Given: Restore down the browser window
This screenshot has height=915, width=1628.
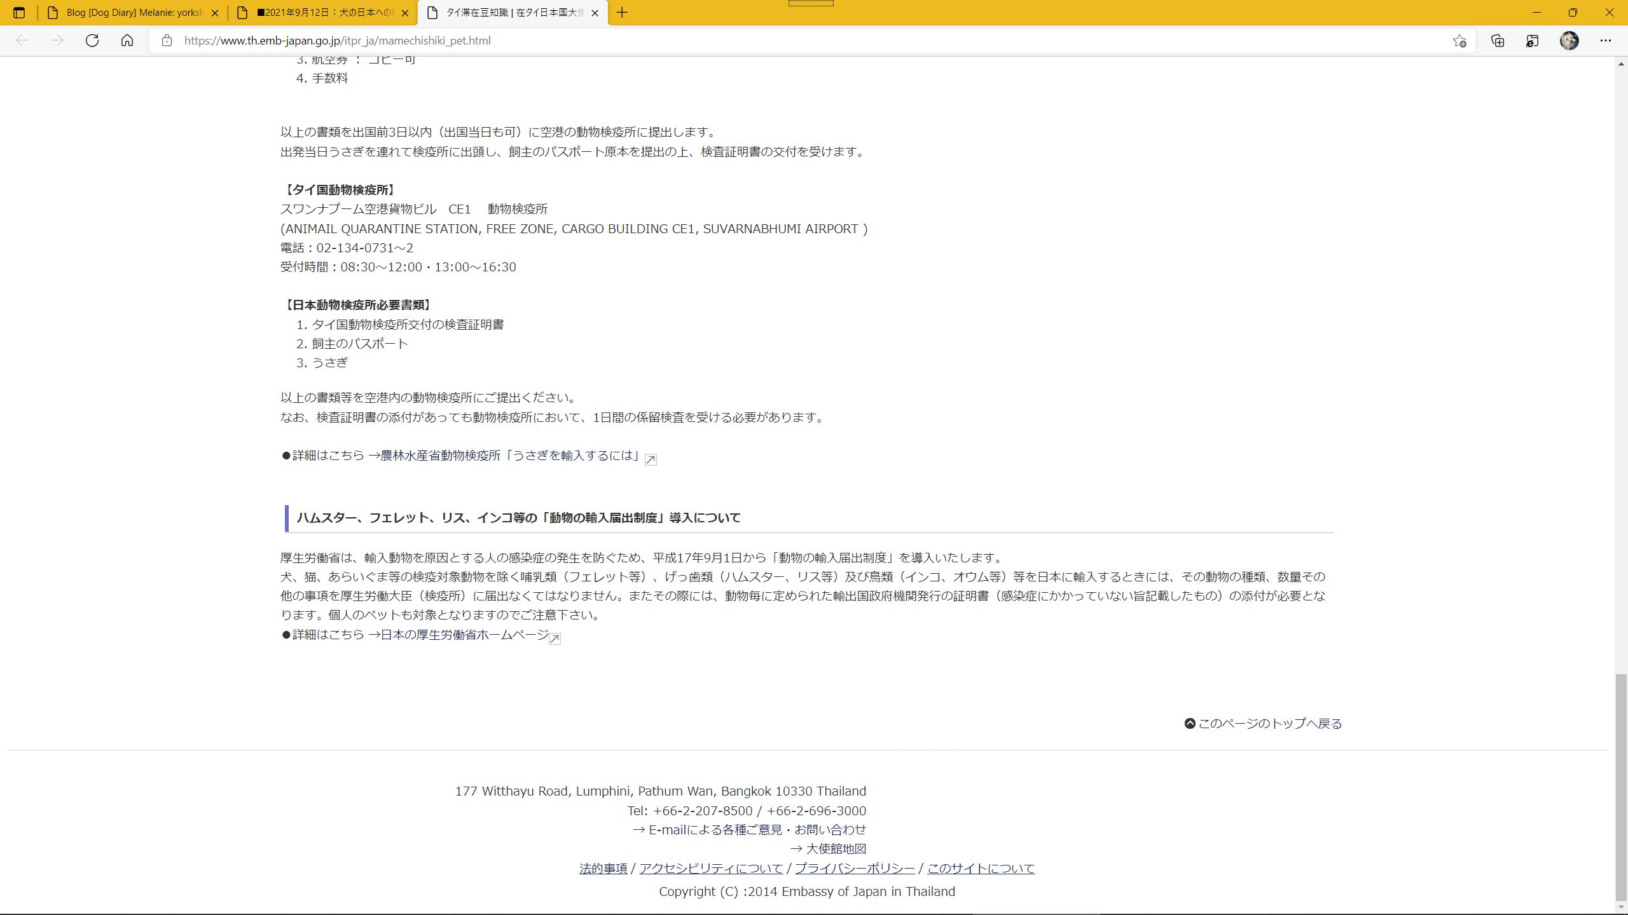Looking at the screenshot, I should [x=1573, y=13].
